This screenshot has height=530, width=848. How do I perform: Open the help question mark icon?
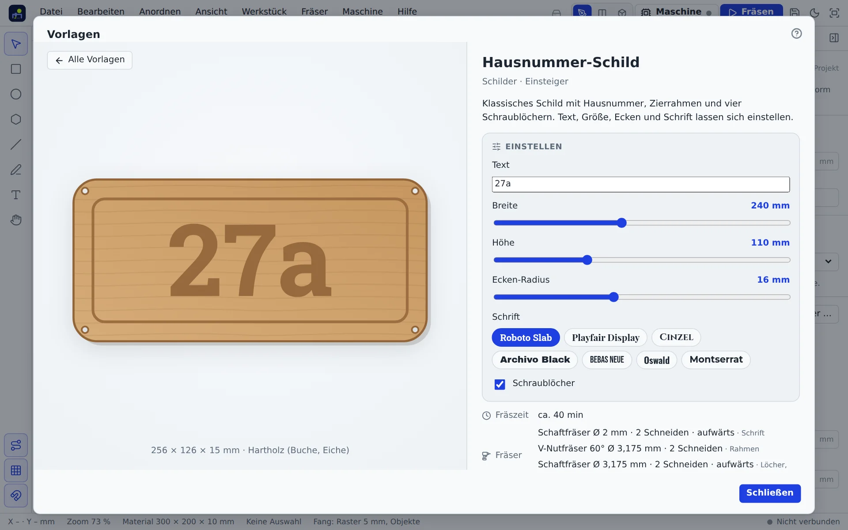click(796, 34)
